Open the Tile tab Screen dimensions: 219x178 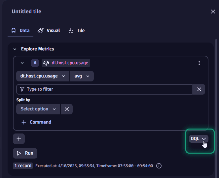77,31
